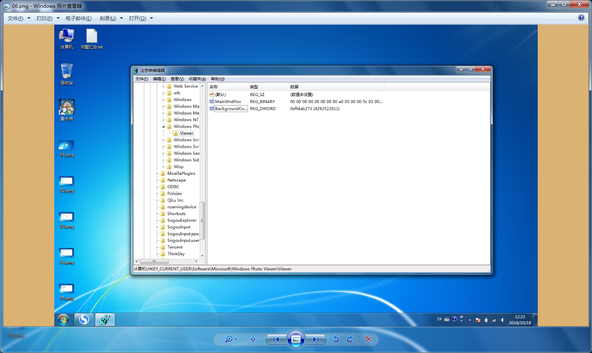
Task: Open the 打开(O) dropdown menu
Action: (141, 18)
